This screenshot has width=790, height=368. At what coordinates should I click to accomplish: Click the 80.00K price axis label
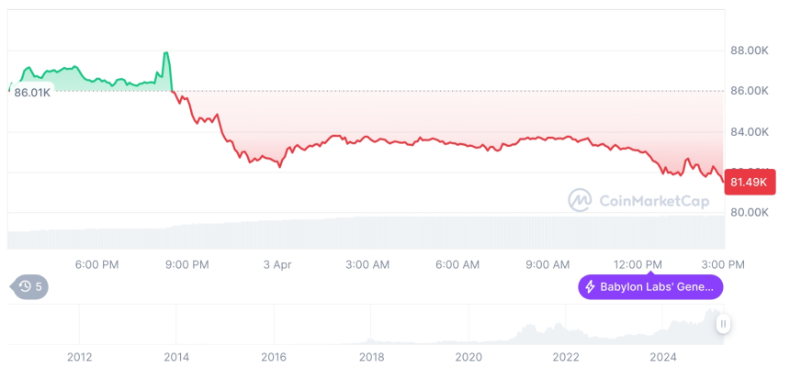coord(749,212)
